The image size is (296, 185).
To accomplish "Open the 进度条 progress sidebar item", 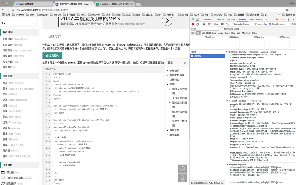I will [11, 128].
